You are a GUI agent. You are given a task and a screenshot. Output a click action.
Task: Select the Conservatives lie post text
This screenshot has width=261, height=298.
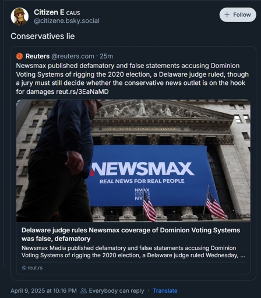pos(43,36)
